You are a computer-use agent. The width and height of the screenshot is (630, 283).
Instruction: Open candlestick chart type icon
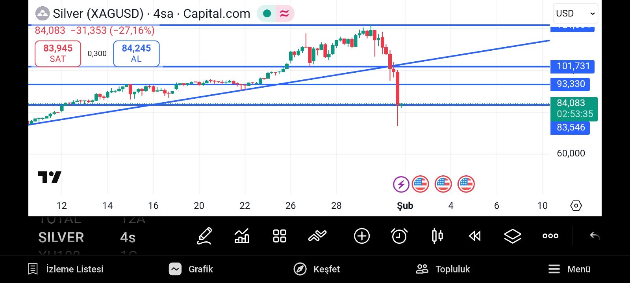click(437, 236)
